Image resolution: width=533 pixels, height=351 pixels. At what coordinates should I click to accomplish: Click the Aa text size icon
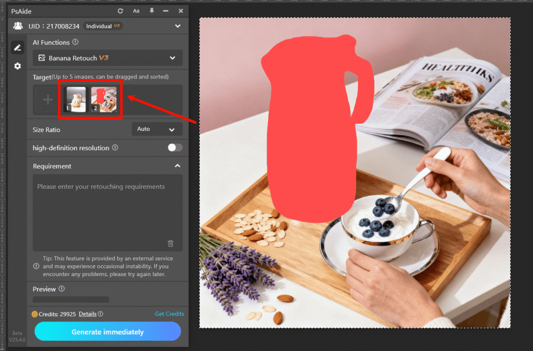pos(136,10)
